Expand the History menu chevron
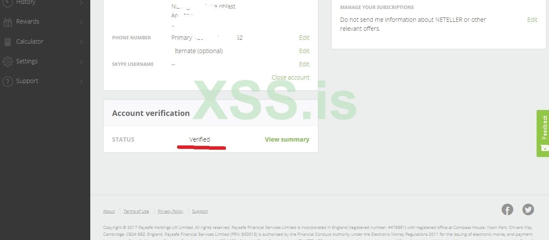 point(81,3)
